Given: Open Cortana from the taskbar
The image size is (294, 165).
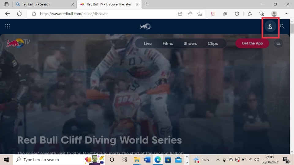Looking at the screenshot, I should (x=112, y=160).
